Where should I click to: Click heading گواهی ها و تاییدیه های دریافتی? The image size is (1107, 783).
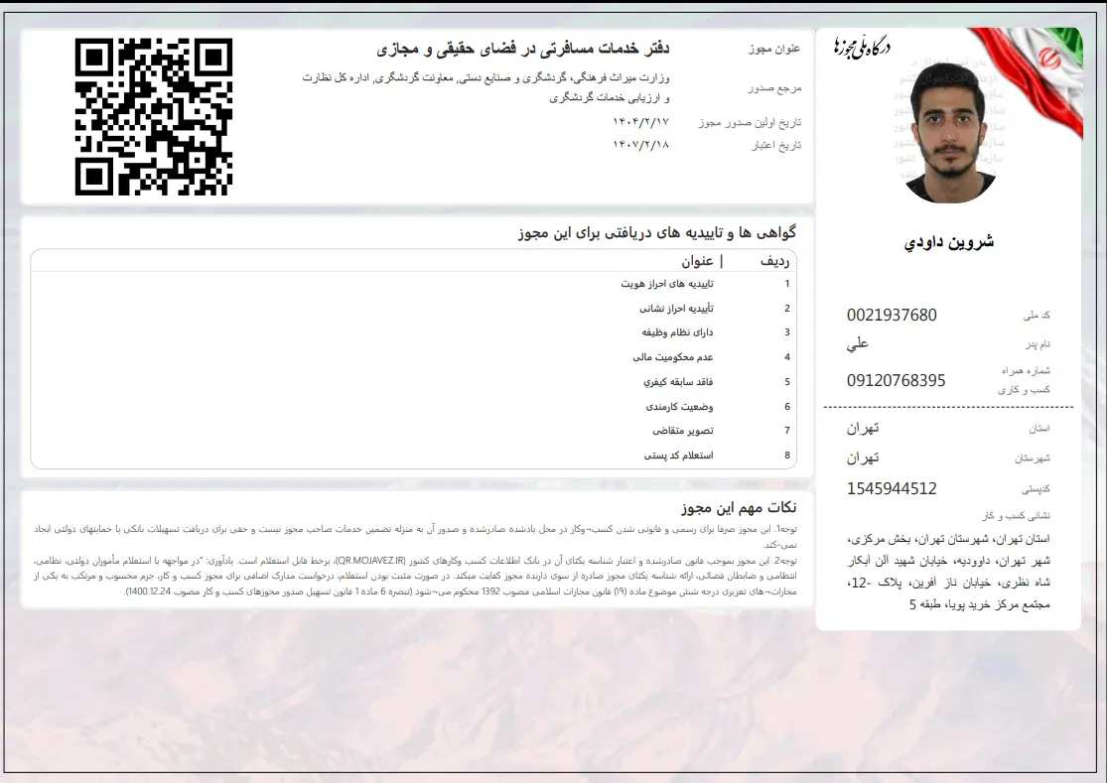(x=656, y=233)
